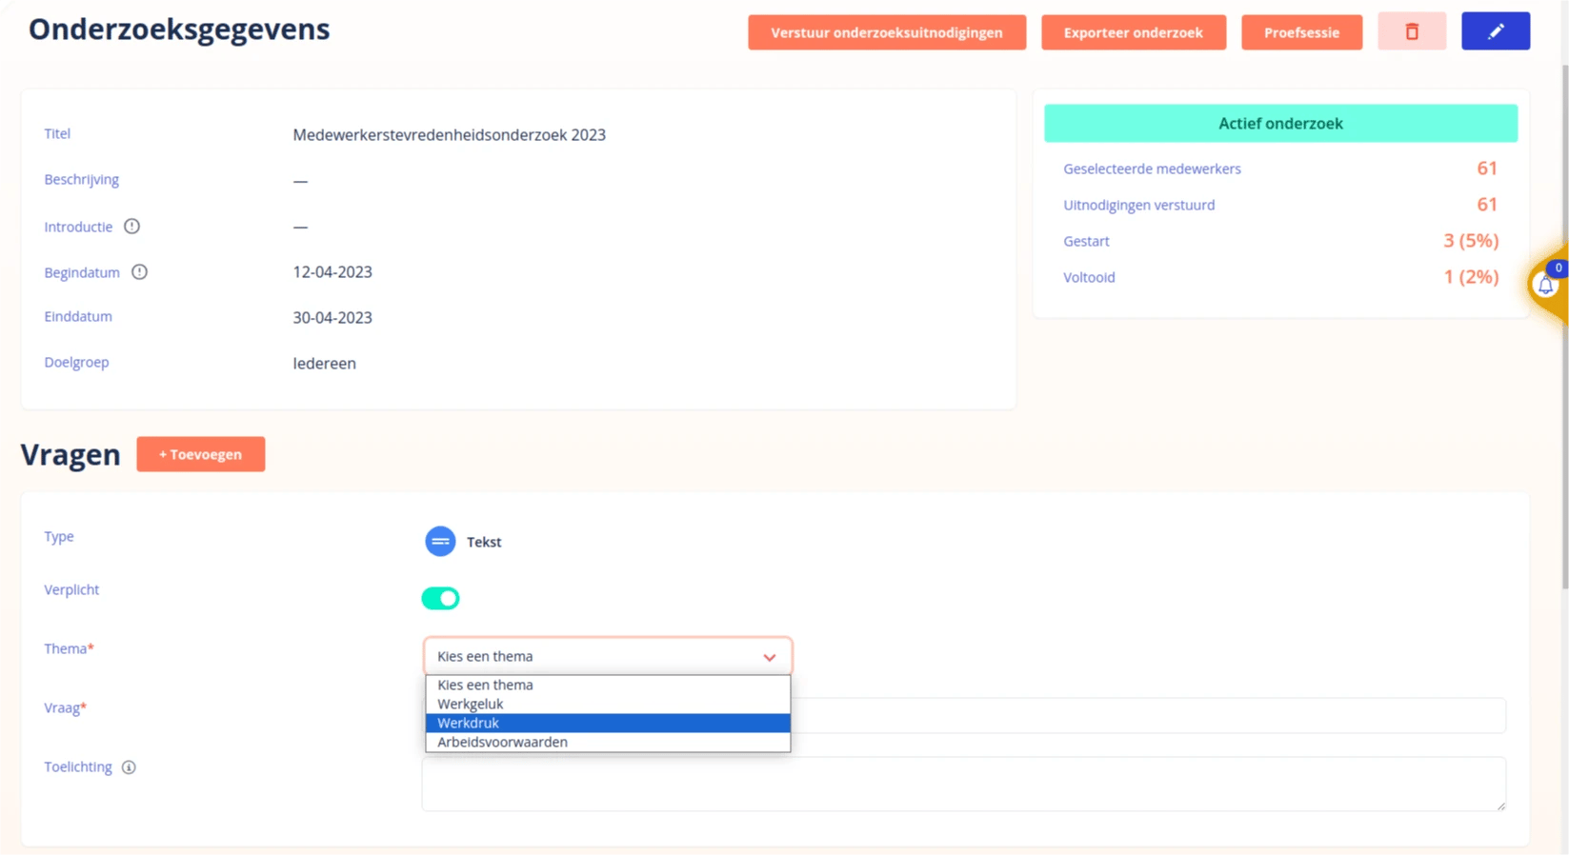Click the Geselecteerde medewerkers label
Viewport: 1569px width, 855px height.
pos(1152,169)
